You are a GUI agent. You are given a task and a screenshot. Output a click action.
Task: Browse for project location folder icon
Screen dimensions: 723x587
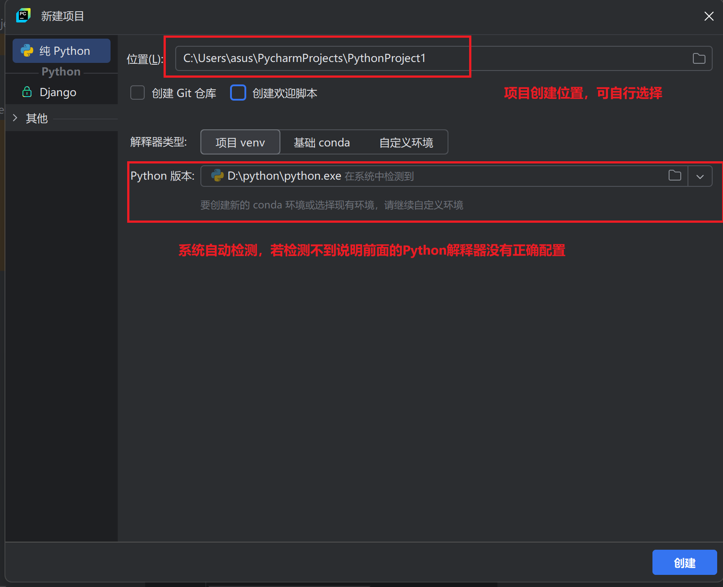click(x=699, y=58)
